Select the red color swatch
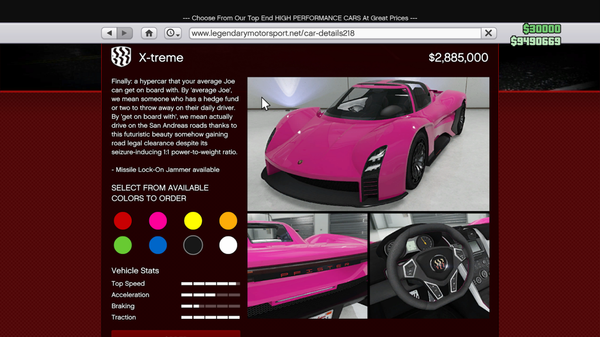600x337 pixels. click(122, 221)
